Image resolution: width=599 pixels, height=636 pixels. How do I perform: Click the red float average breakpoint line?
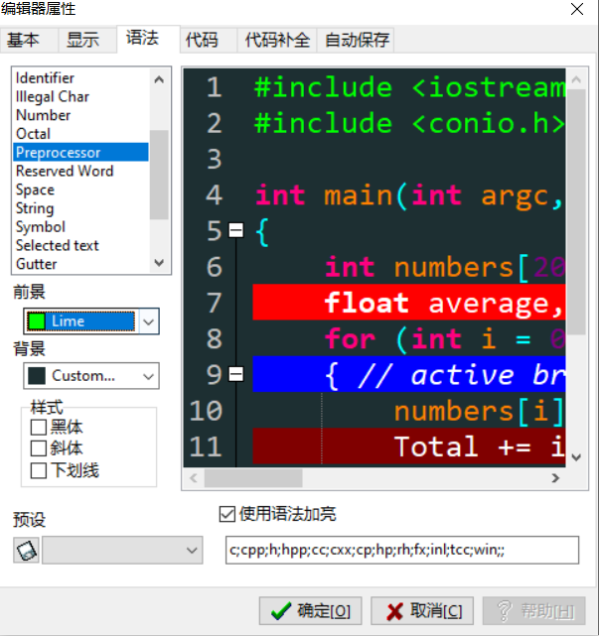pyautogui.click(x=409, y=303)
